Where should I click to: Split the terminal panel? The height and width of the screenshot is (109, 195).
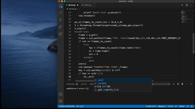point(178,84)
